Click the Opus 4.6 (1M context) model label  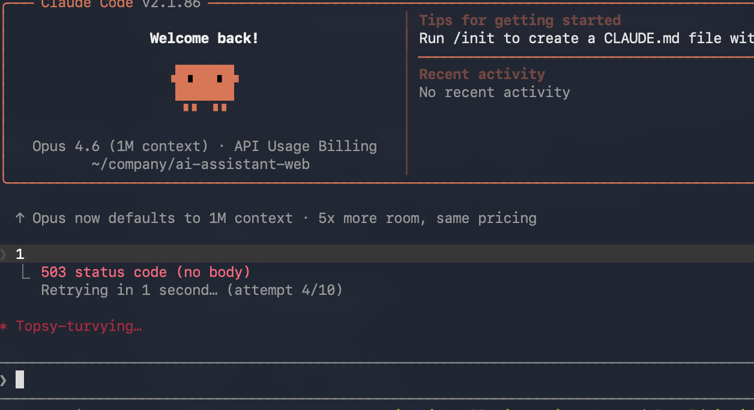pos(120,146)
